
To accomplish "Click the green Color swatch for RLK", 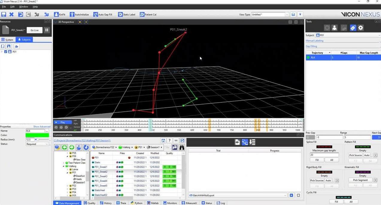I will pos(37,135).
